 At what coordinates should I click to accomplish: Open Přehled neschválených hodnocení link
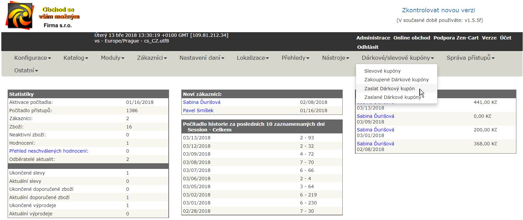[49, 151]
